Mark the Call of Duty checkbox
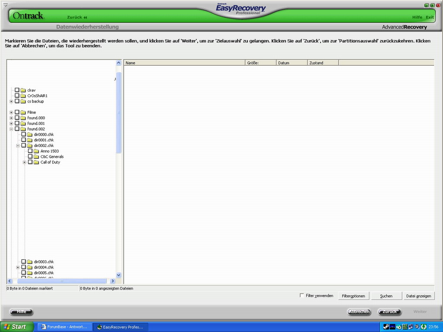The height and width of the screenshot is (332, 443). [x=30, y=162]
